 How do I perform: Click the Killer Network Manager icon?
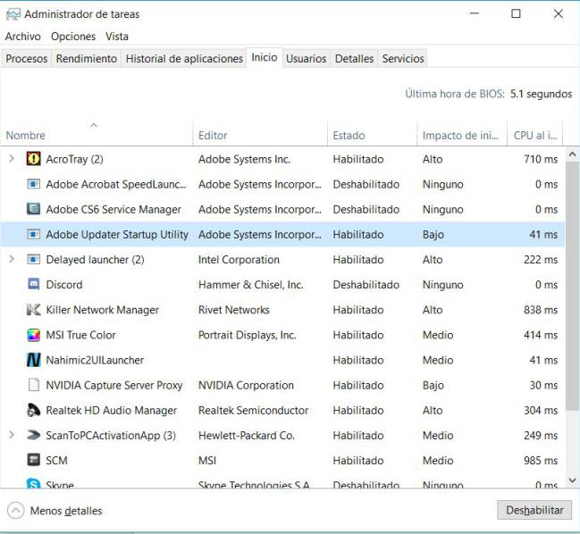point(34,310)
